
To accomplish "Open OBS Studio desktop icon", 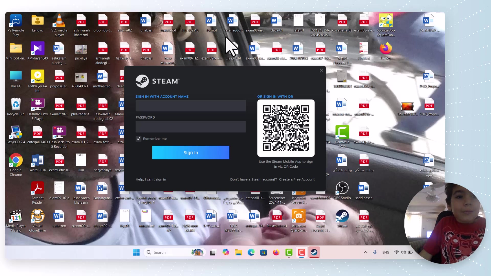I will click(342, 189).
